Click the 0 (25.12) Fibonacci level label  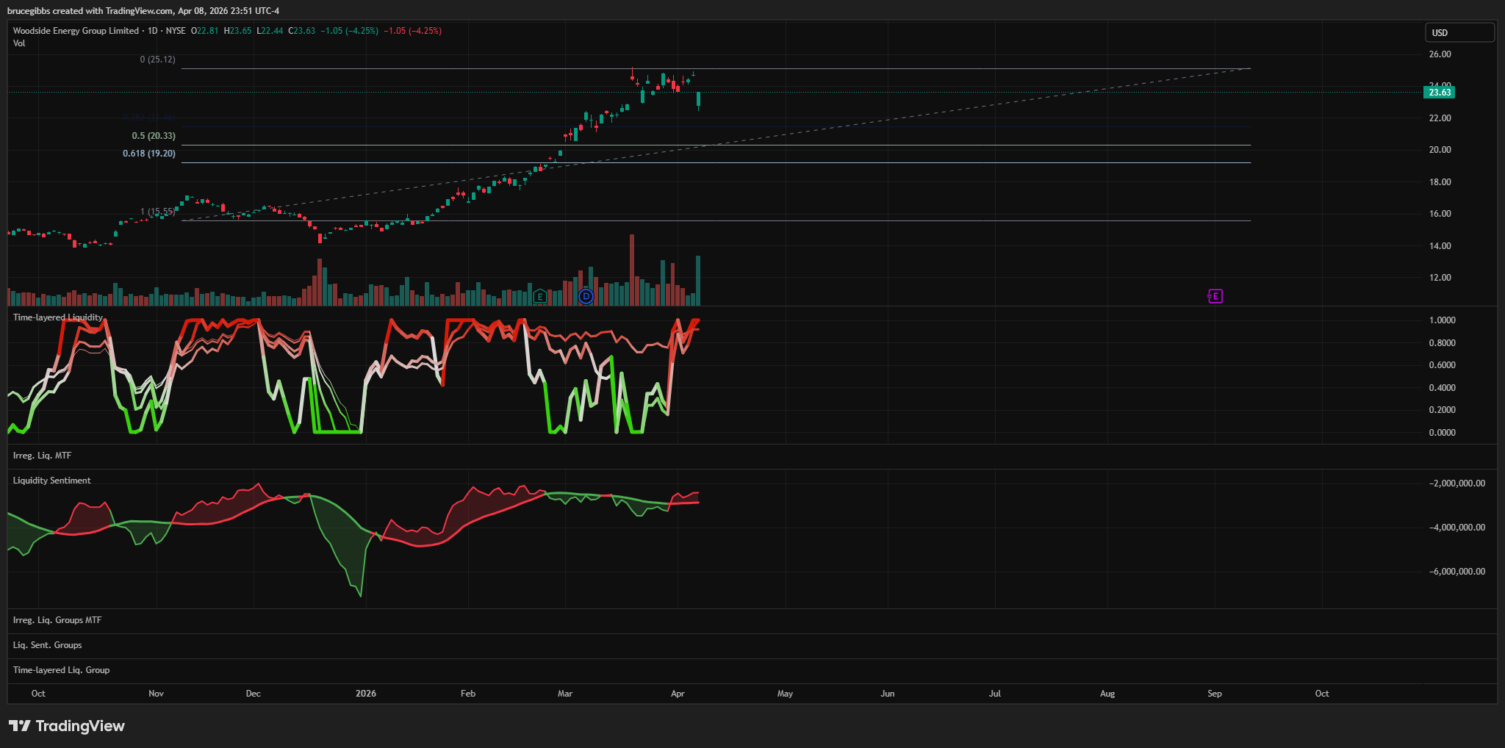pos(157,60)
